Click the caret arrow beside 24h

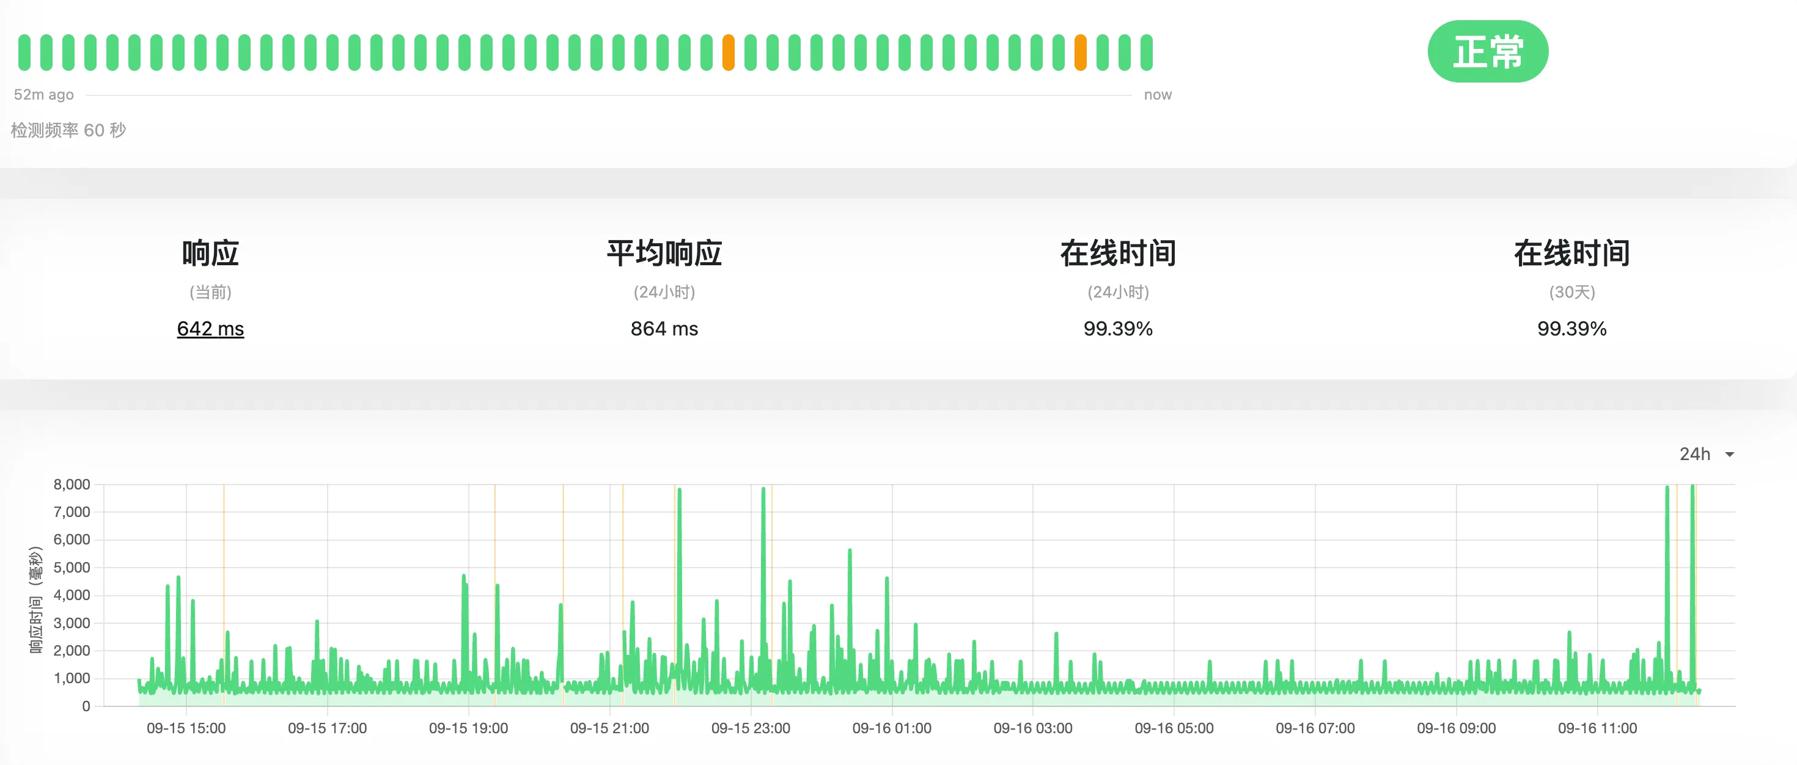(x=1729, y=455)
